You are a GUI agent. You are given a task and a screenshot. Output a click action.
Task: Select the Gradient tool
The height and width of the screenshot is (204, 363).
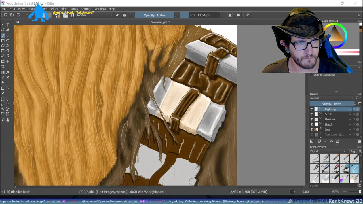(3, 73)
